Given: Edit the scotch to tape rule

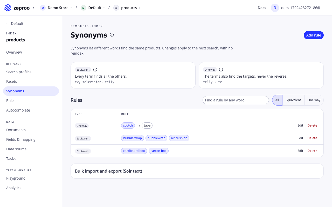Looking at the screenshot, I should pyautogui.click(x=300, y=125).
